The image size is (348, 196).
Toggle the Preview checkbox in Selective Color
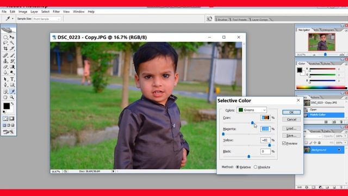tap(284, 143)
